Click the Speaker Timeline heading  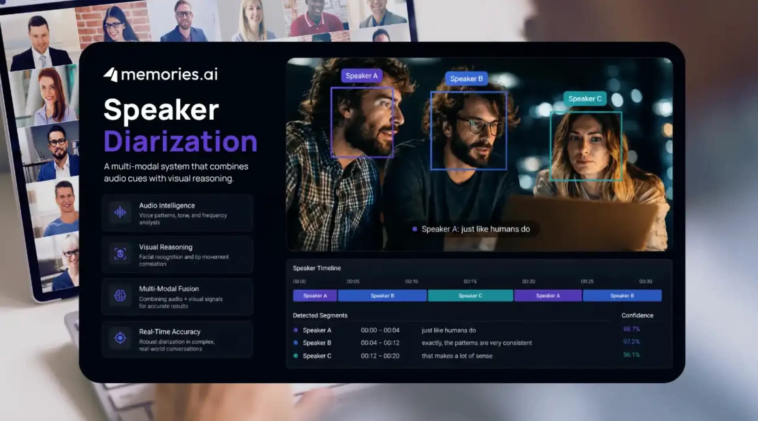317,268
